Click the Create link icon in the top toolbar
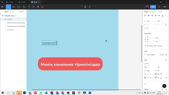Image resolution: width=169 pixels, height=95 pixels. (90, 7)
